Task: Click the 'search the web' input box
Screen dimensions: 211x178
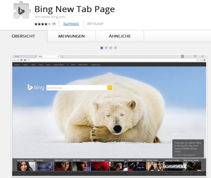Action: coord(77,88)
